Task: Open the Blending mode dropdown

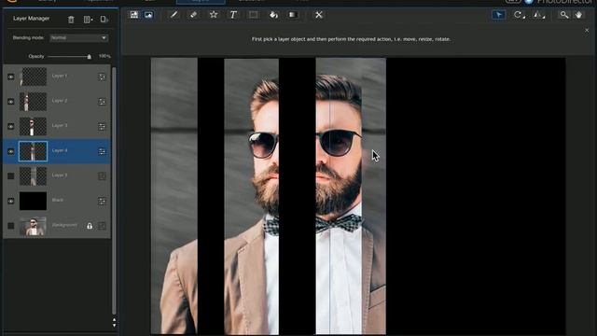Action: click(x=78, y=37)
